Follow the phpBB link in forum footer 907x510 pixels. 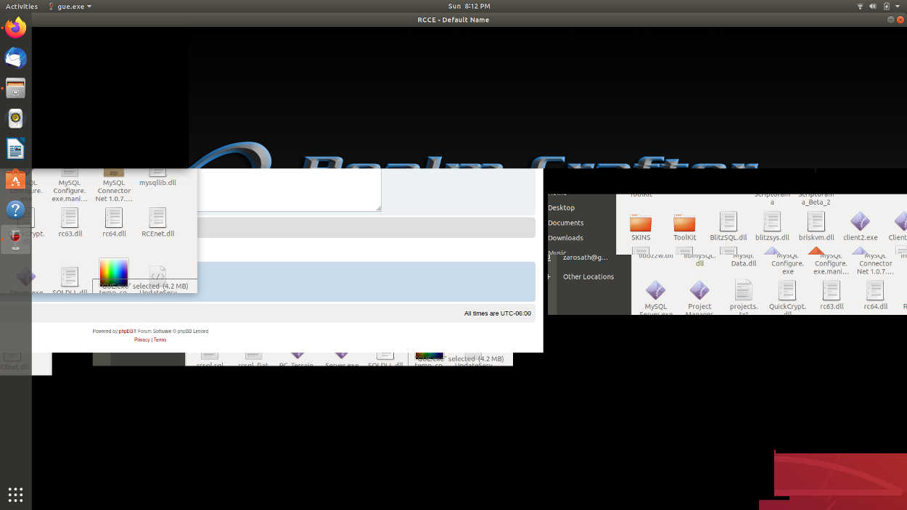pos(126,332)
